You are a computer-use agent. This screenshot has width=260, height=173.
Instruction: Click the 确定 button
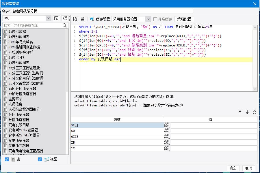(x=233, y=168)
